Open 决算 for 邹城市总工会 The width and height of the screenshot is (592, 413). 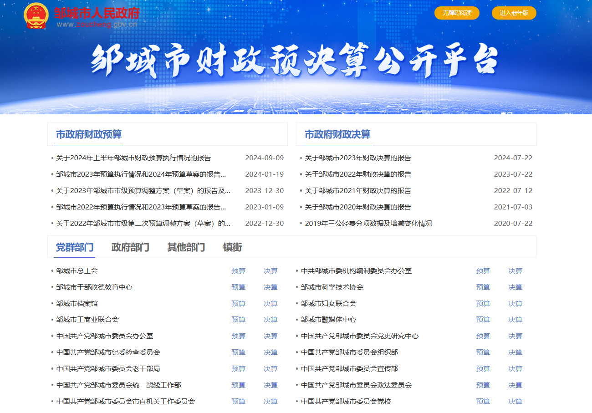coord(270,271)
